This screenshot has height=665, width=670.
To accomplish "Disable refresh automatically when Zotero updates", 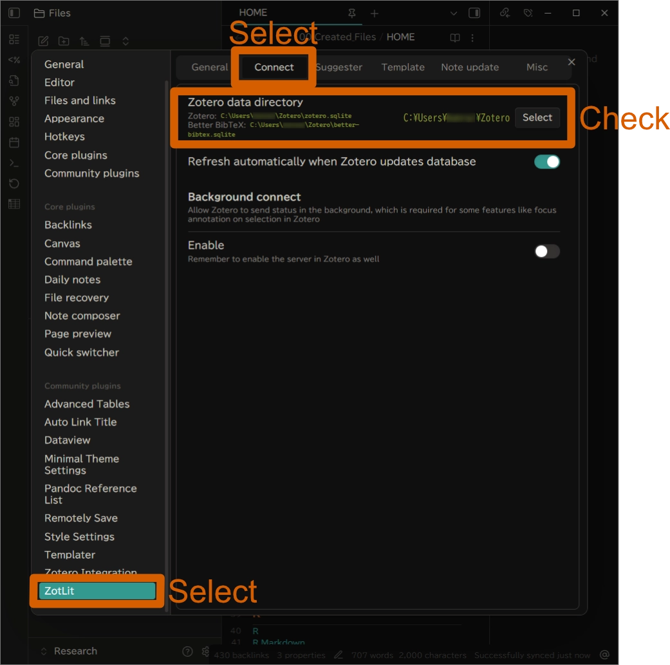I will pos(546,162).
